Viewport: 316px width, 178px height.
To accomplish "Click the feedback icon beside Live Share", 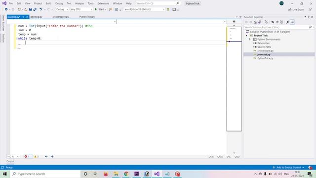I will pos(310,9).
